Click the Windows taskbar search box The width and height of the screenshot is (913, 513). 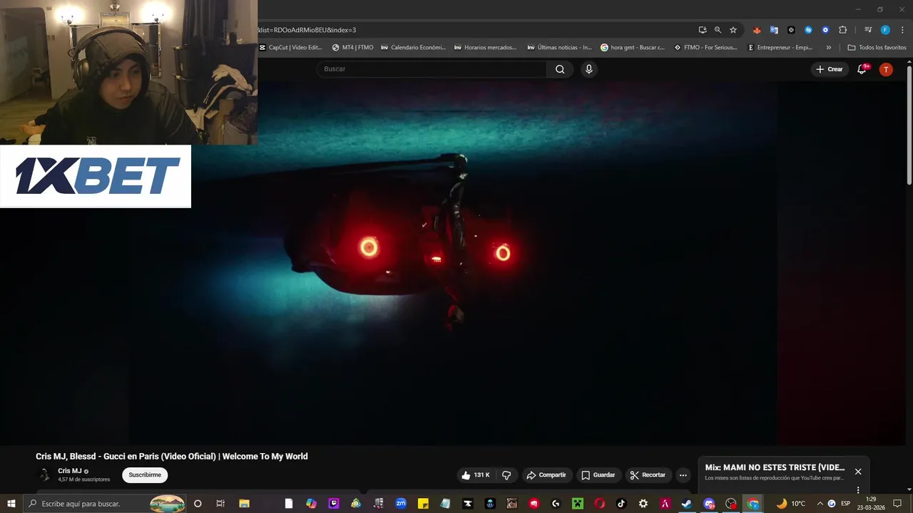[106, 504]
